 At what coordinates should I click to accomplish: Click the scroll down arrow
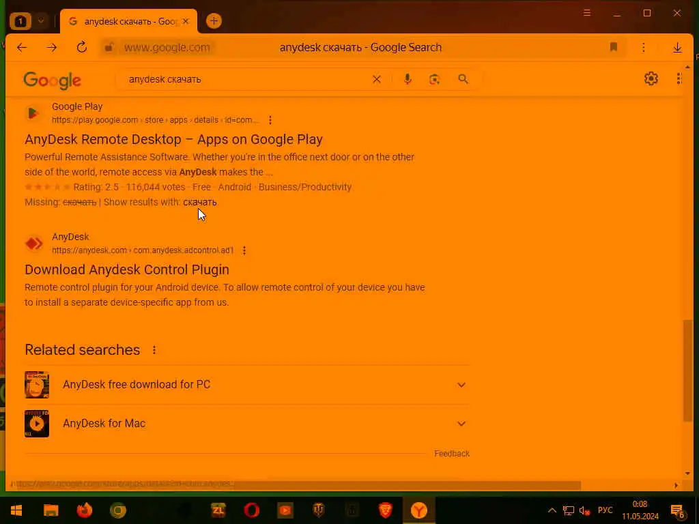tap(687, 474)
